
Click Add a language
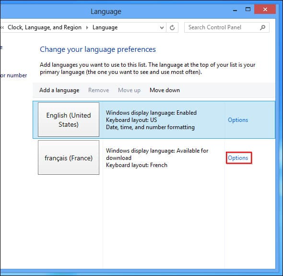[x=59, y=90]
